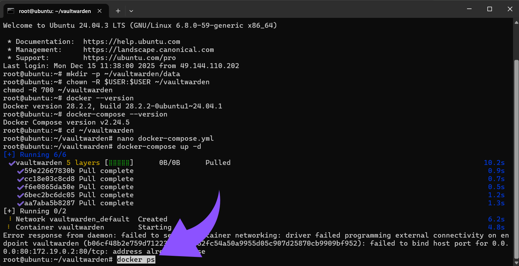
Task: Click the green checkmark beside vaultwarden layer
Action: [12, 162]
